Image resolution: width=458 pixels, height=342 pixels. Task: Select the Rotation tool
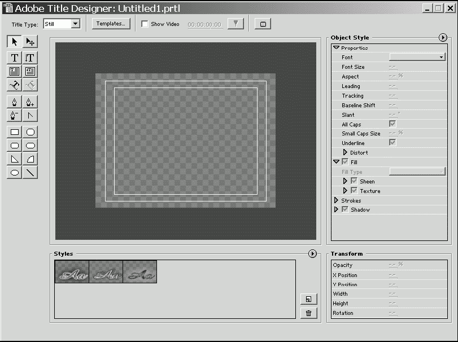click(x=30, y=41)
